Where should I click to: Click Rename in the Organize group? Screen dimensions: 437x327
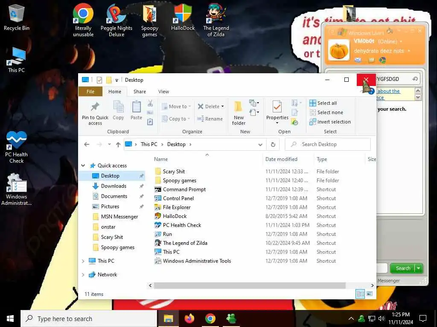point(210,119)
